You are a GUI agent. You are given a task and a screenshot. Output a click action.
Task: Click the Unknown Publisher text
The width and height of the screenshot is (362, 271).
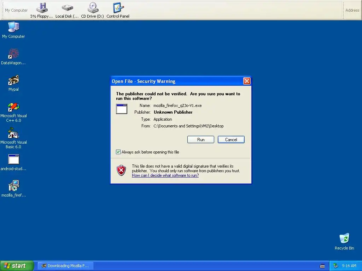pos(173,112)
